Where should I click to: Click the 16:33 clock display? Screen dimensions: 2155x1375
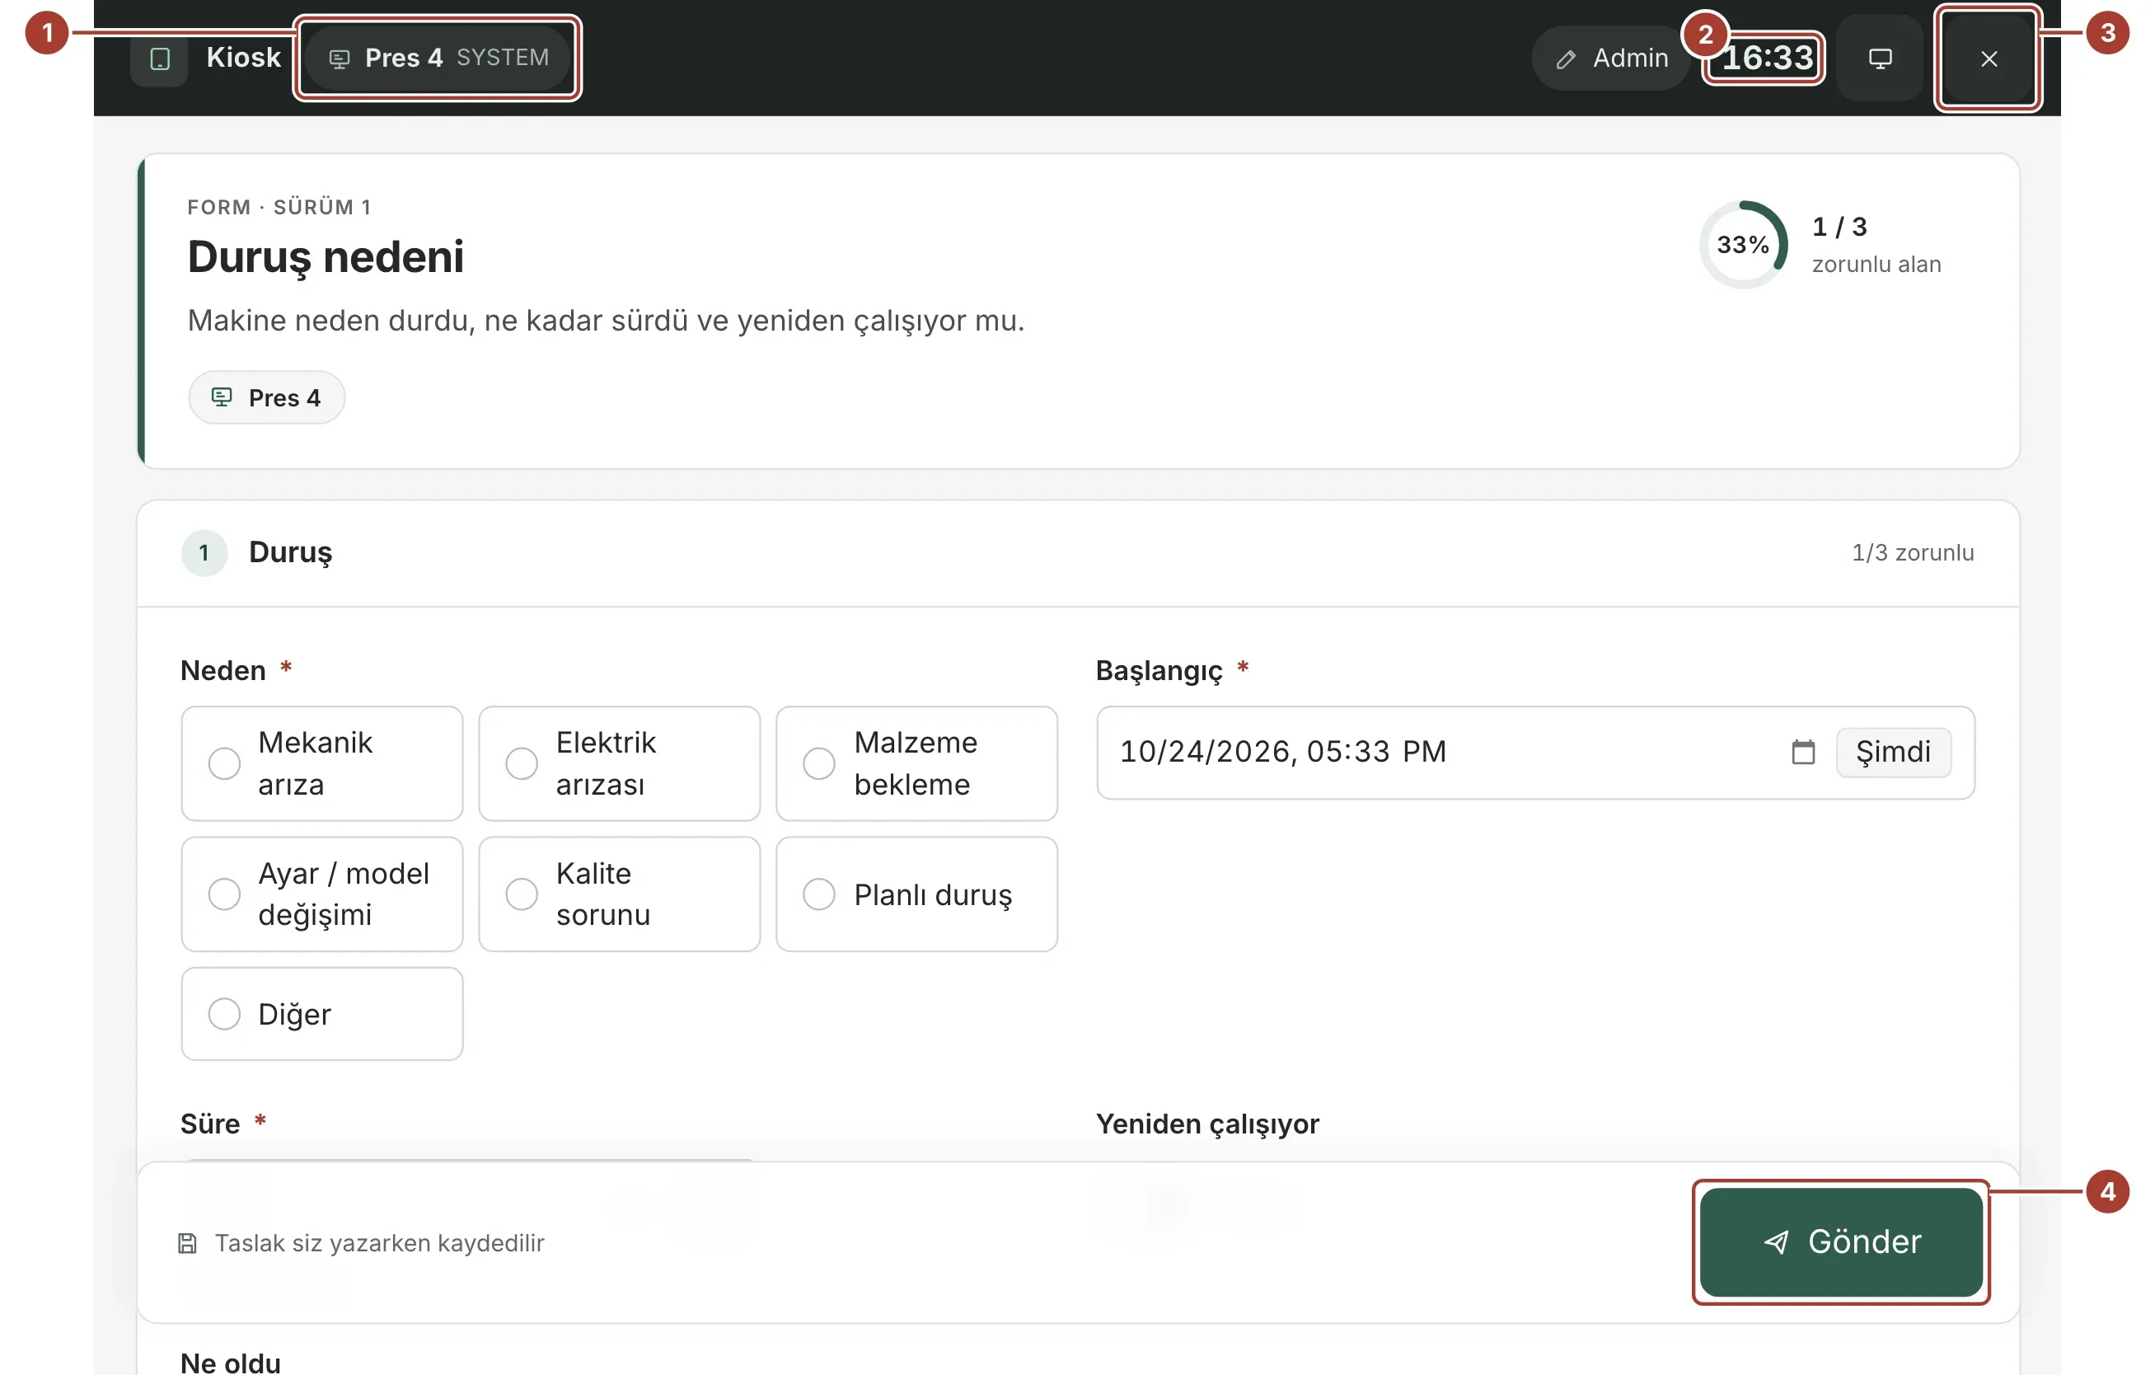(1767, 59)
